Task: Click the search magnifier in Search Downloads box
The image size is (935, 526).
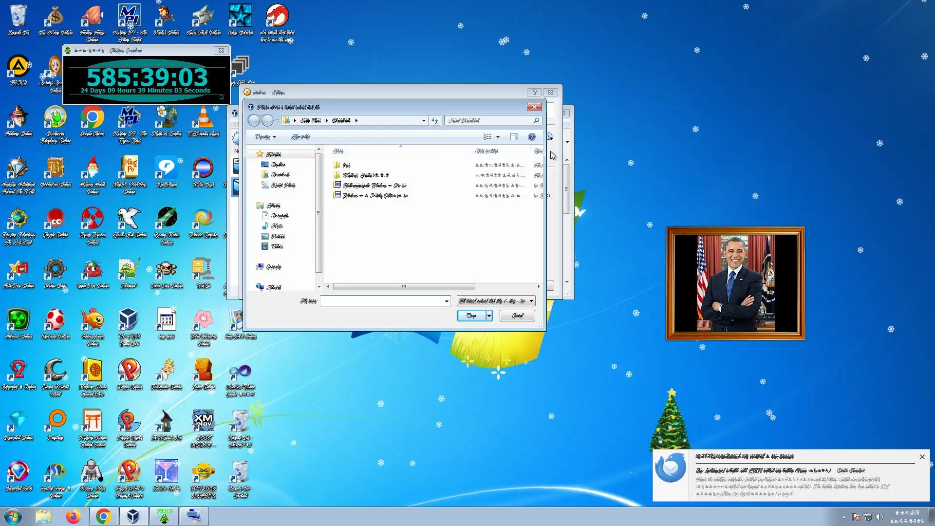Action: point(536,120)
